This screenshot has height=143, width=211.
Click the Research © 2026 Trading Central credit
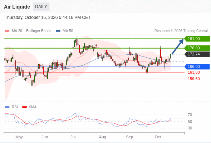pyautogui.click(x=181, y=31)
